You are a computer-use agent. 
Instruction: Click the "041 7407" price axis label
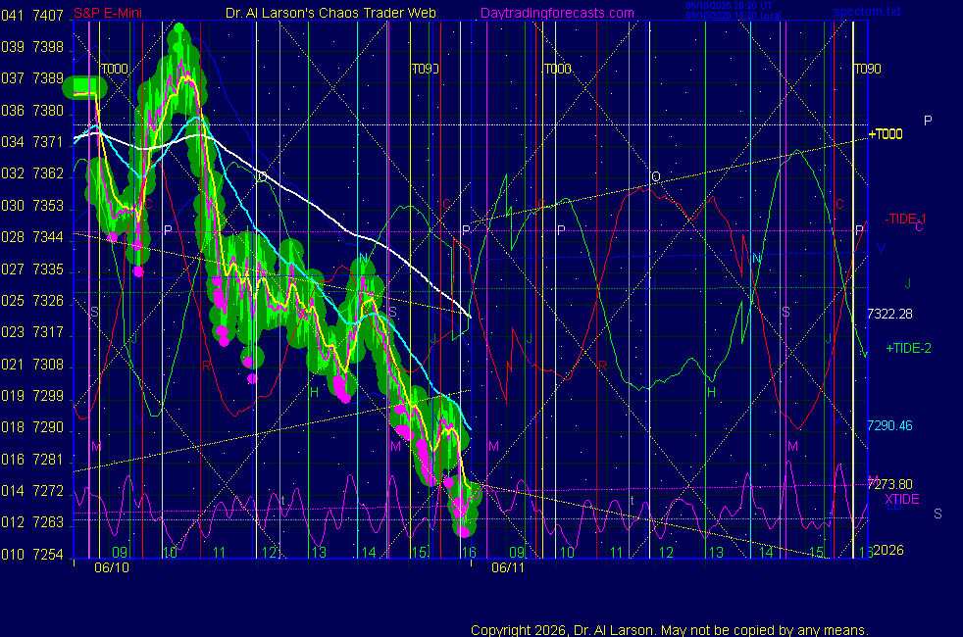pyautogui.click(x=32, y=16)
